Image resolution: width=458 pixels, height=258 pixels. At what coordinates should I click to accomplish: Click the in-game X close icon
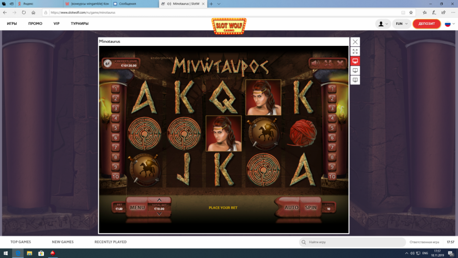coord(340,63)
